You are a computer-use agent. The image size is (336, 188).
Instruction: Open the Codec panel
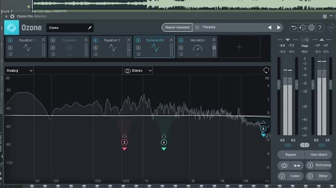pyautogui.click(x=295, y=176)
